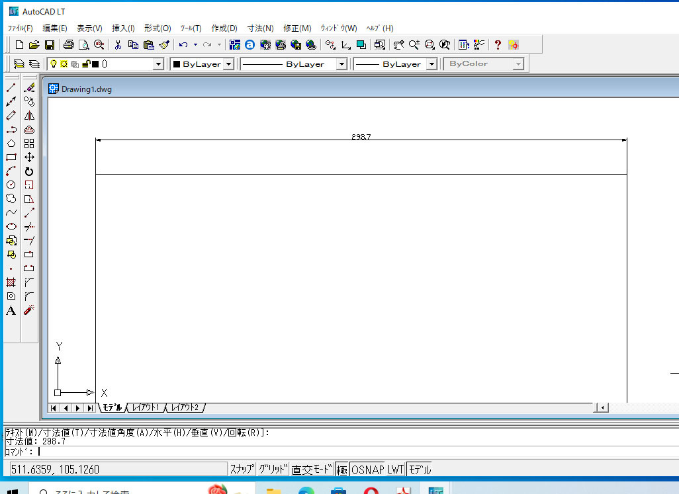The width and height of the screenshot is (679, 494).
Task: Select the Rotate tool
Action: click(29, 171)
